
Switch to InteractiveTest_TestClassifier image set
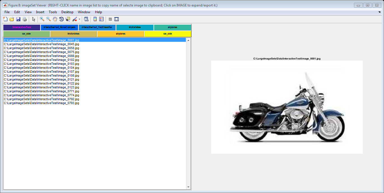coord(97,27)
